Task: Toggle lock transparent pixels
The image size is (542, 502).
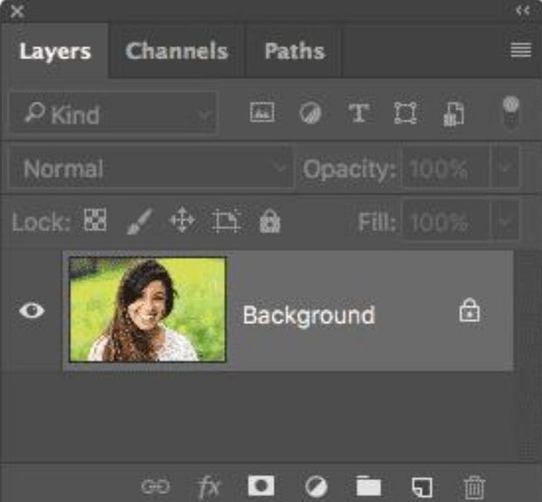Action: [x=94, y=221]
